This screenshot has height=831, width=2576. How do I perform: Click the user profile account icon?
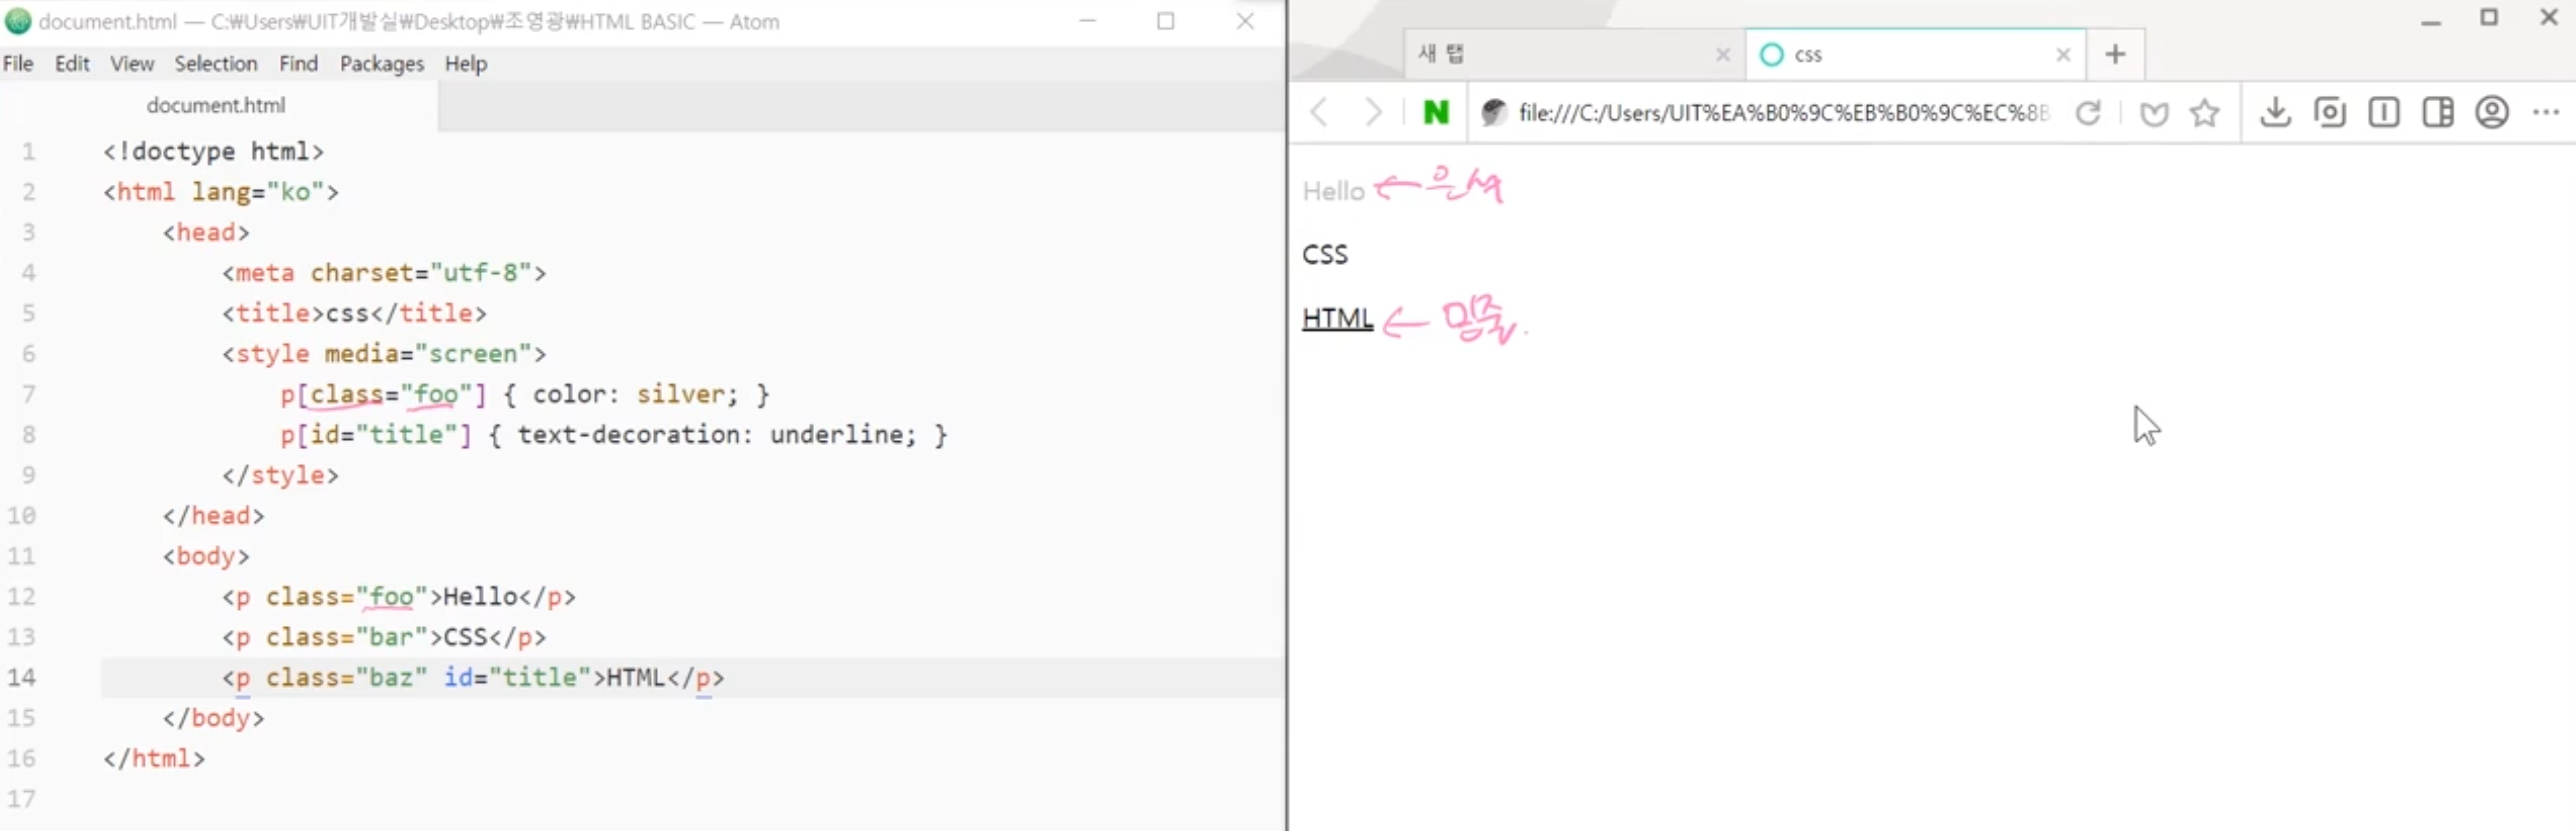tap(2491, 112)
